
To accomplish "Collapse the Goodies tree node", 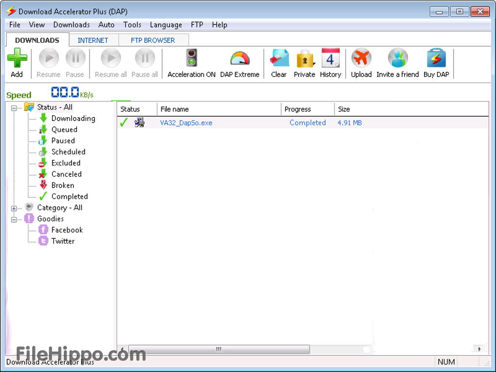I will [x=14, y=220].
